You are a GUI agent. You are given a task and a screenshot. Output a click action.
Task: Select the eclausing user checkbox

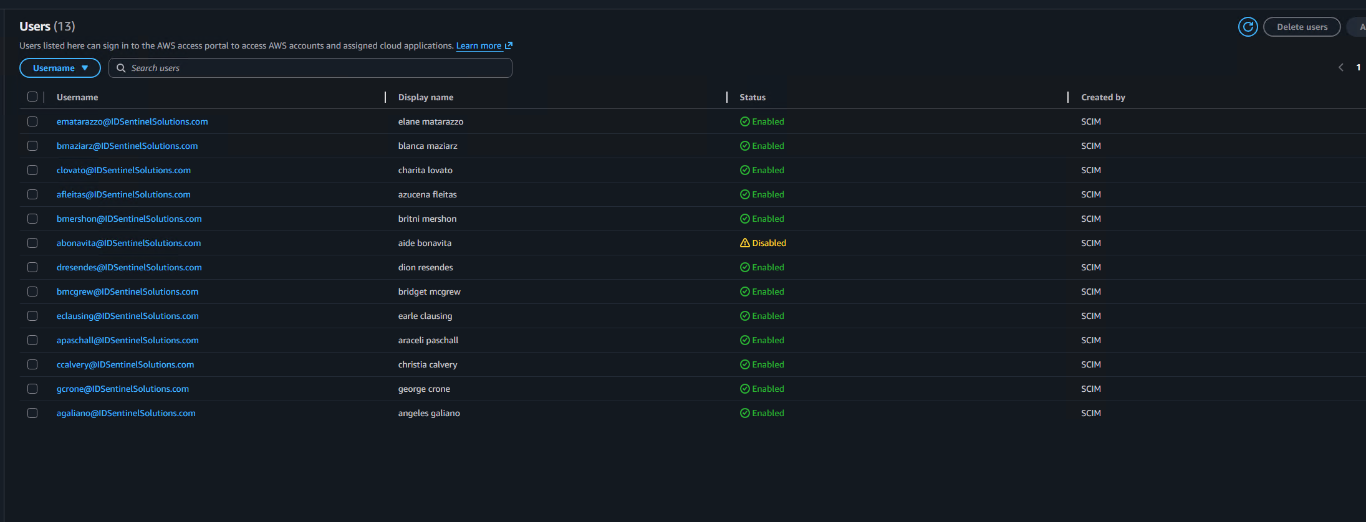point(32,316)
